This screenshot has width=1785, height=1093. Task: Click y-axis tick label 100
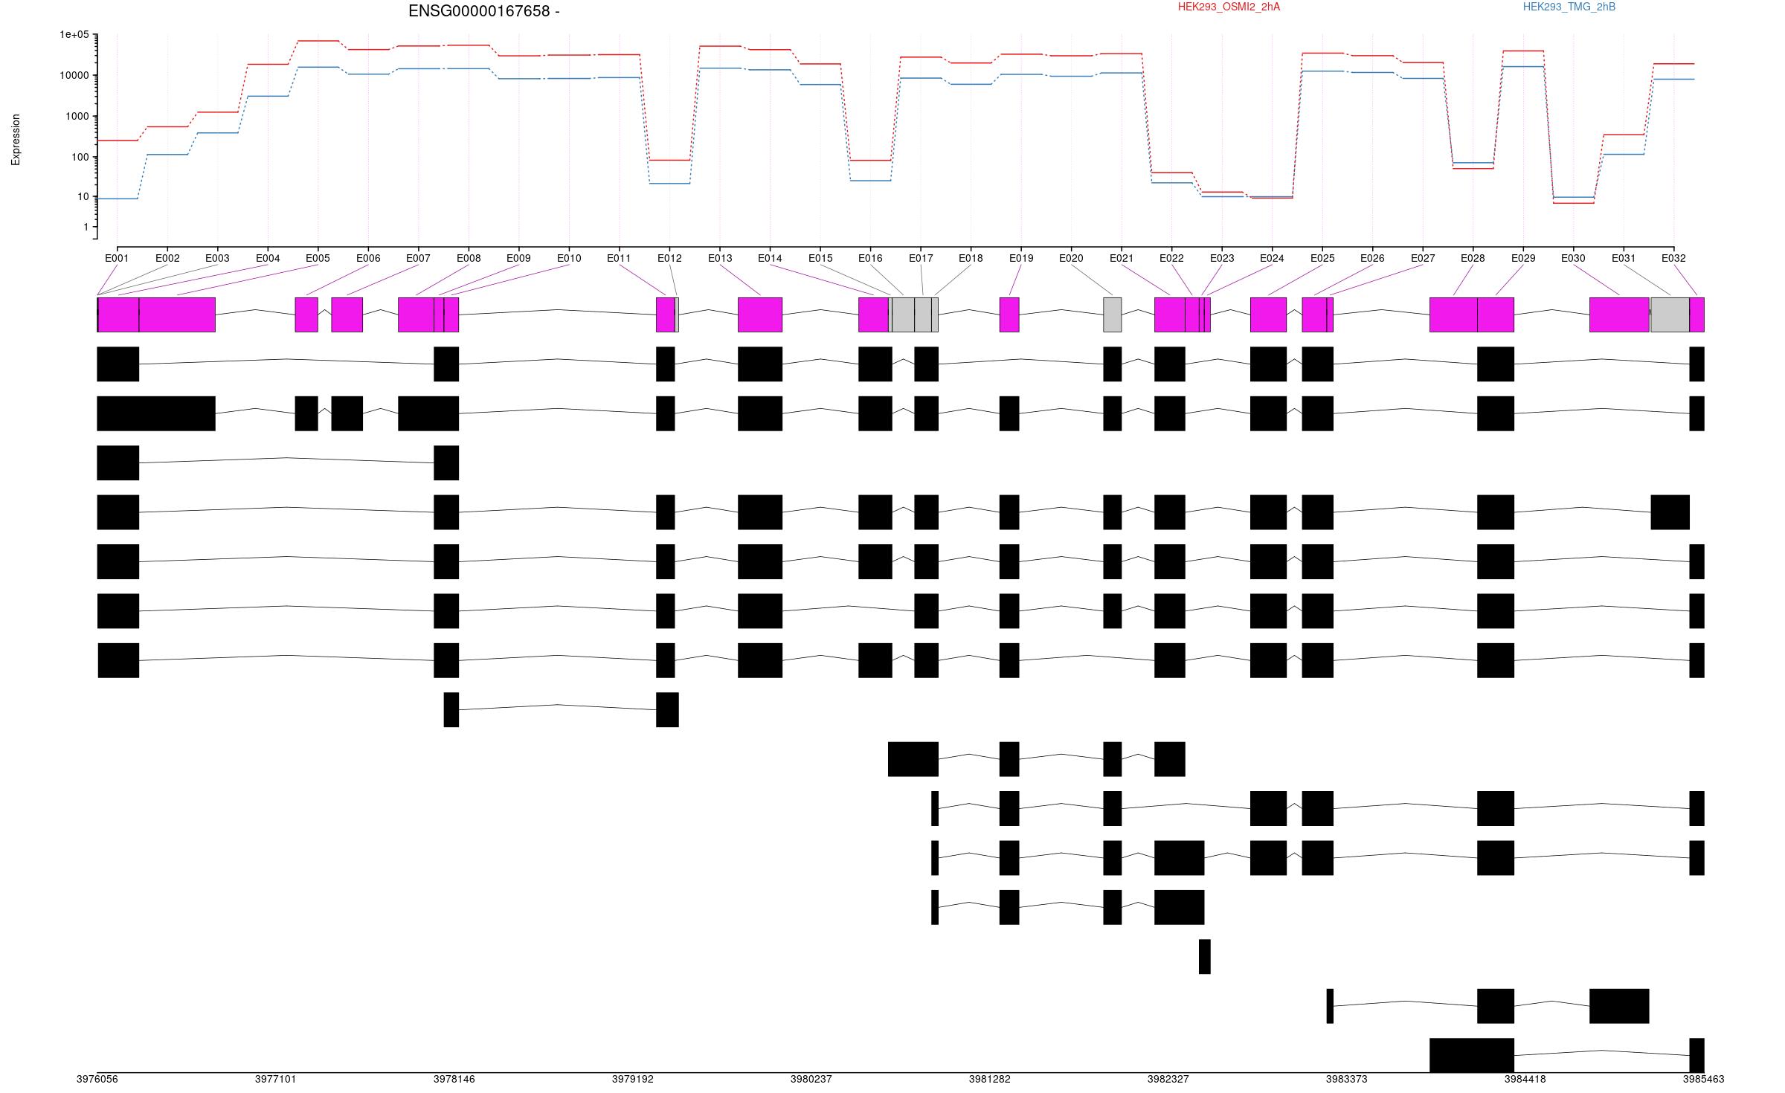coord(80,157)
